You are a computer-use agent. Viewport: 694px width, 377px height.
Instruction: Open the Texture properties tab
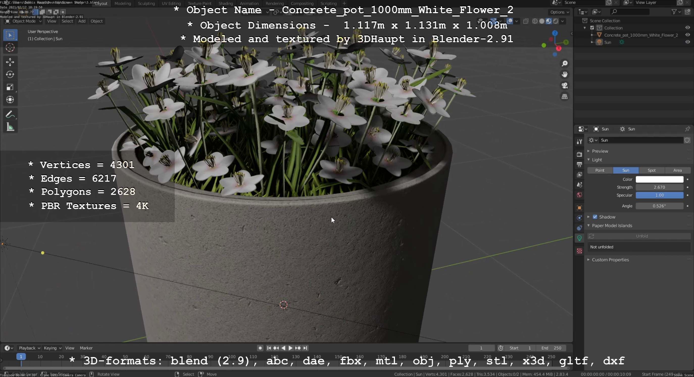[x=579, y=251]
